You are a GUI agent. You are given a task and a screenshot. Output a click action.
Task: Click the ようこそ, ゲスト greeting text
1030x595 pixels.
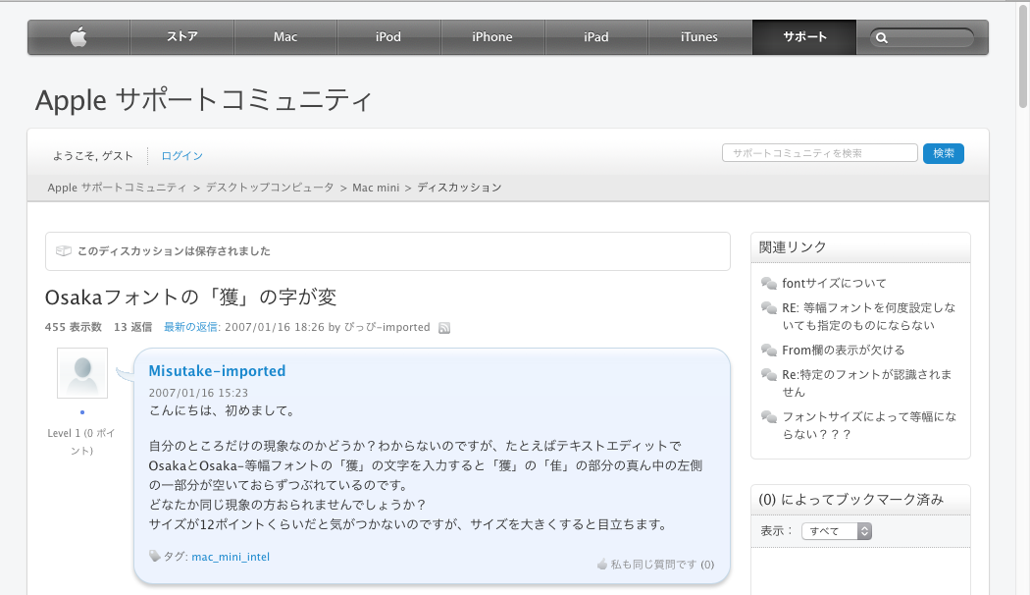(x=92, y=156)
